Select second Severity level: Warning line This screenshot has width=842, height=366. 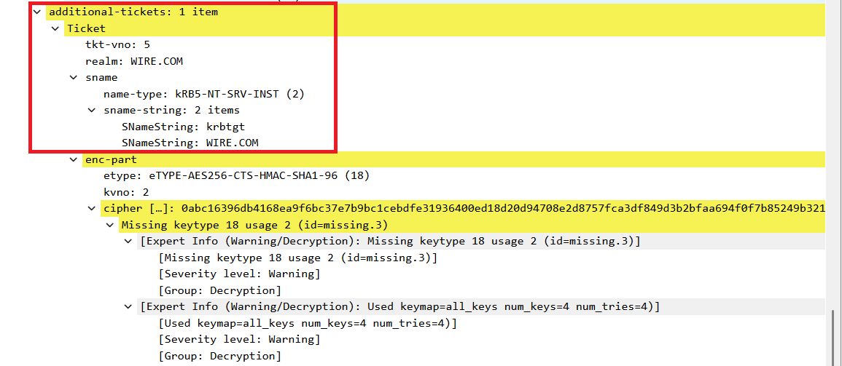pyautogui.click(x=239, y=339)
